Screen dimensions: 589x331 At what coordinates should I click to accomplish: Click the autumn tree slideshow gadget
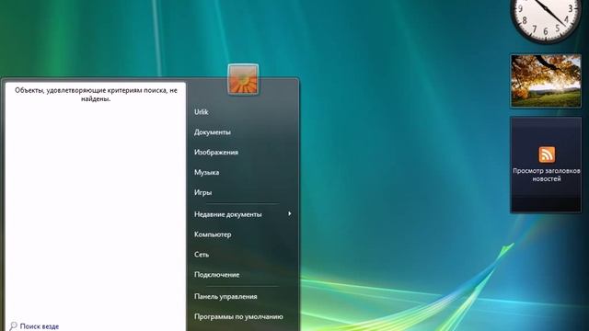coord(546,81)
